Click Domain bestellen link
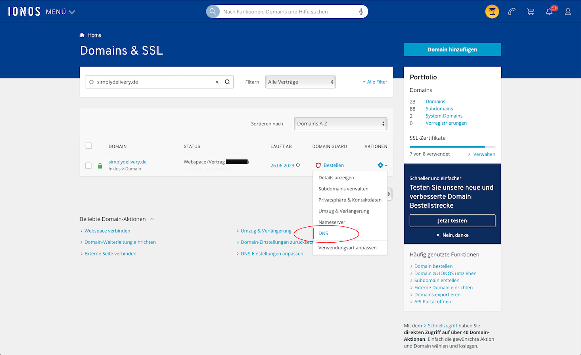The height and width of the screenshot is (355, 581). tap(433, 266)
